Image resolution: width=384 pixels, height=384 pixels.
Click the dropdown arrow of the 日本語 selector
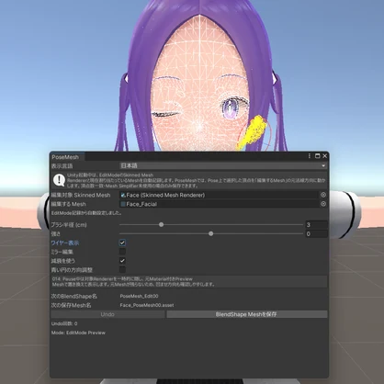point(323,165)
